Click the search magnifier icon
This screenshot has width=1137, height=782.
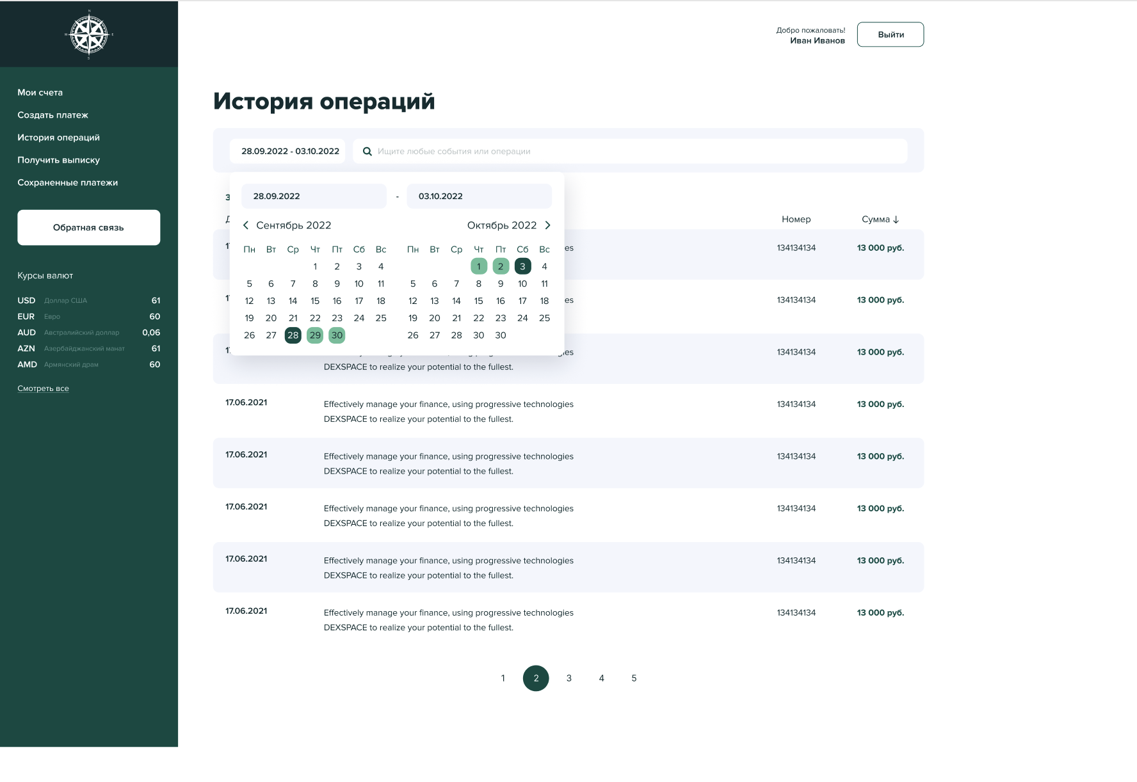click(x=367, y=152)
